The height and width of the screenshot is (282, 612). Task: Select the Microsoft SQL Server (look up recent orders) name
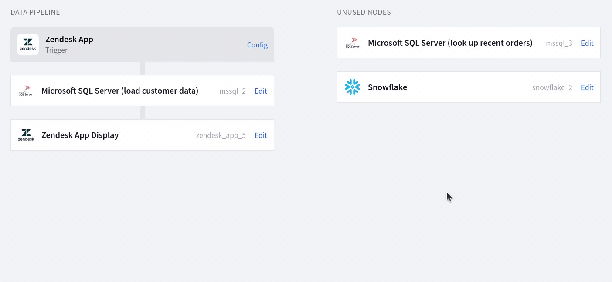[x=450, y=43]
